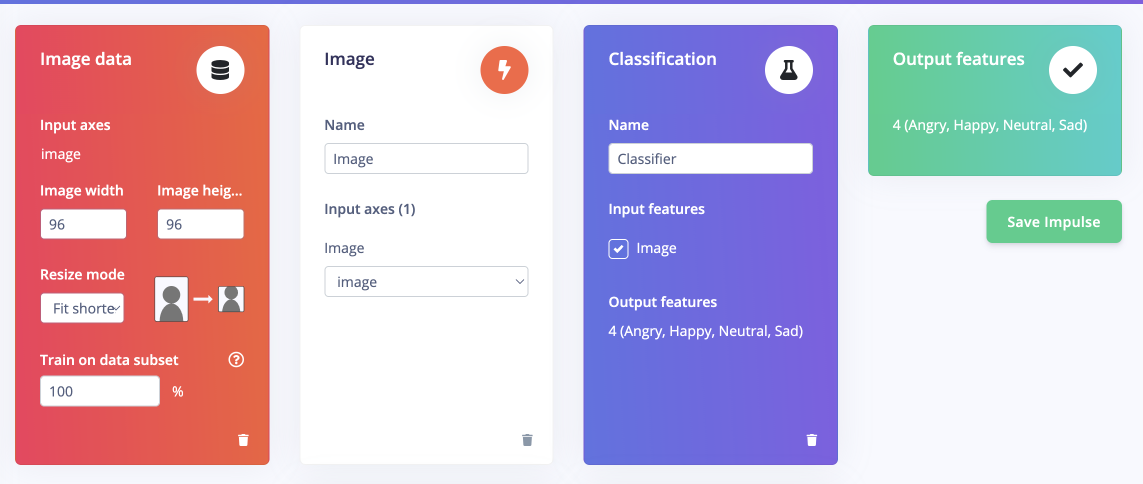
Task: Click the resize mode preview illustration
Action: [x=199, y=299]
